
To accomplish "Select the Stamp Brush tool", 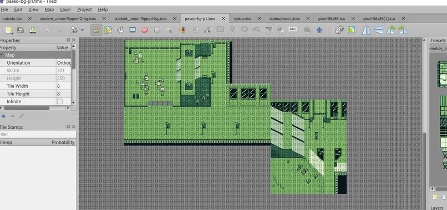I will [x=96, y=30].
